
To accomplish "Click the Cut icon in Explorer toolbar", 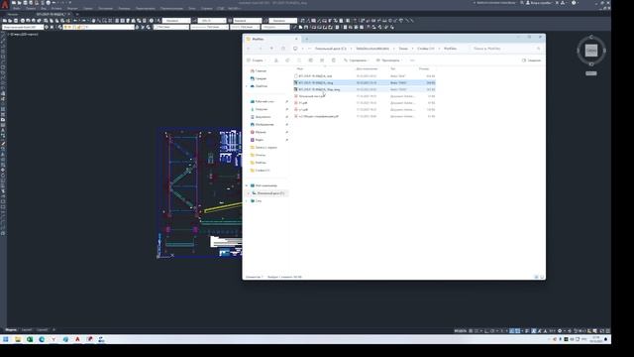I will (x=276, y=60).
